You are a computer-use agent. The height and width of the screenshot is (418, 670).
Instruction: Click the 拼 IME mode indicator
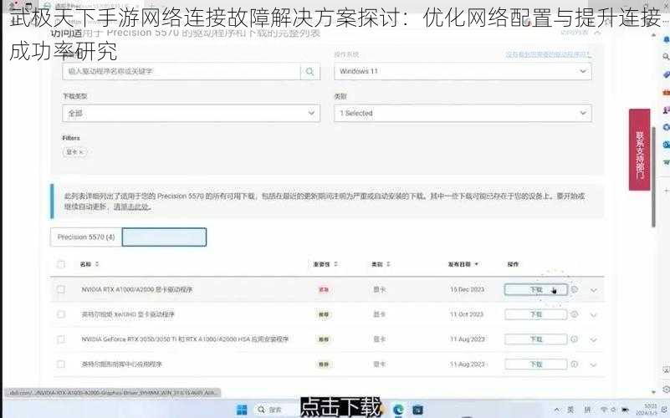587,410
